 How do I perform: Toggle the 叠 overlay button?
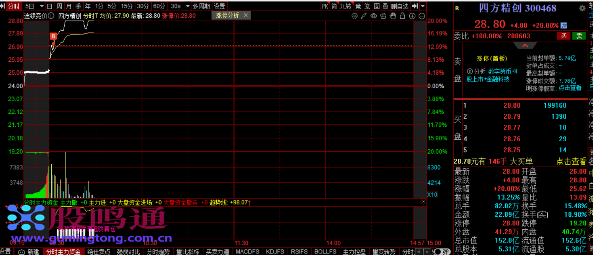pos(386,6)
